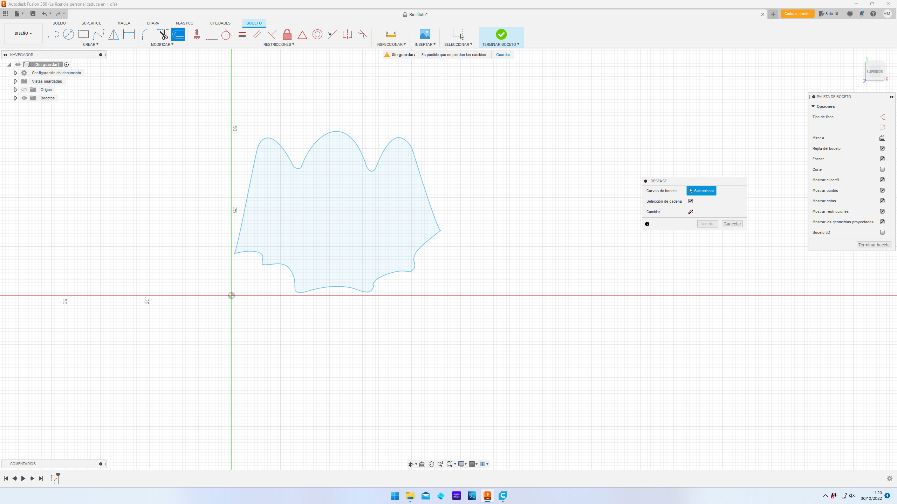The width and height of the screenshot is (897, 504).
Task: Open the RESTRICCIONES dropdown menu
Action: [x=279, y=44]
